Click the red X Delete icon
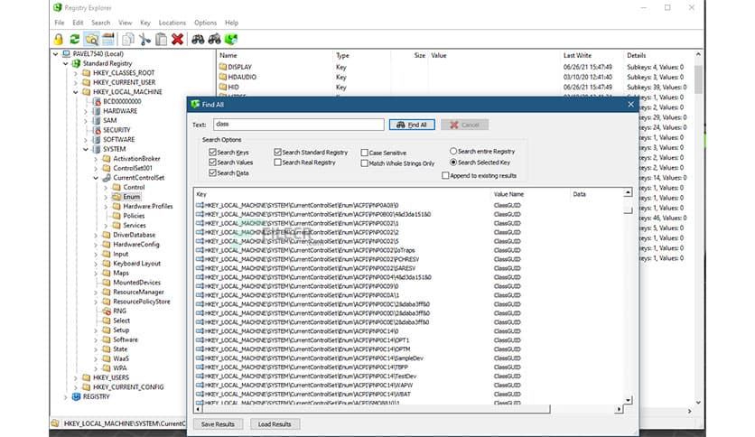Screen dimensions: 755x437 tap(178, 39)
